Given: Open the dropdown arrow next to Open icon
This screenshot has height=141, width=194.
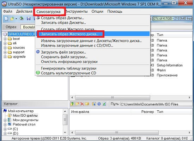Looking at the screenshot, I should (16, 19).
